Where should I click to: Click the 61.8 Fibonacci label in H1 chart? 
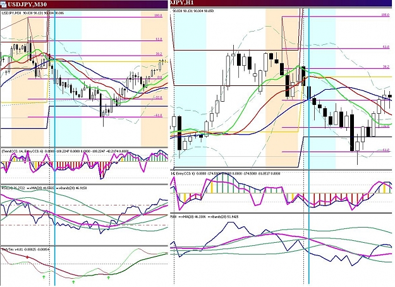386,47
